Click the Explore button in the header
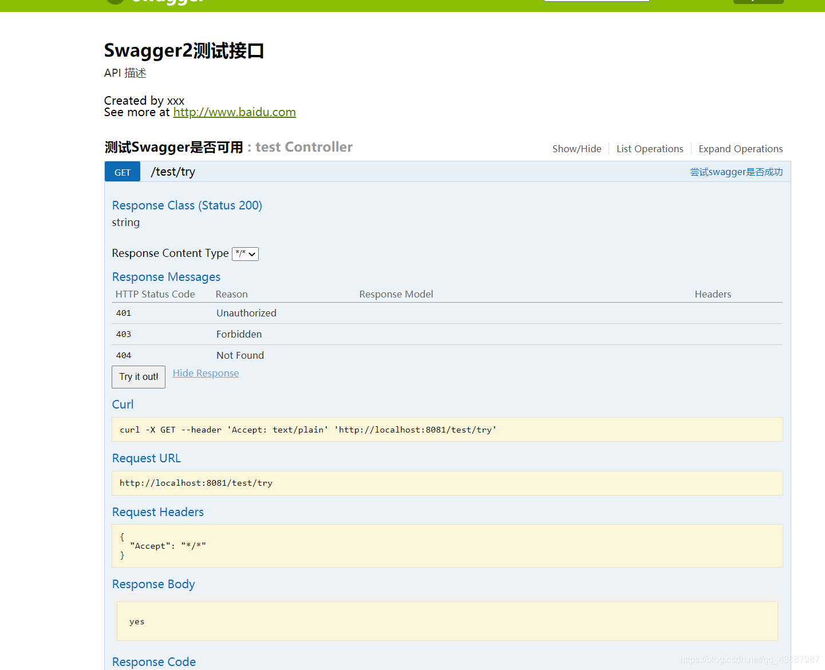Viewport: 825px width, 670px height. 757,2
